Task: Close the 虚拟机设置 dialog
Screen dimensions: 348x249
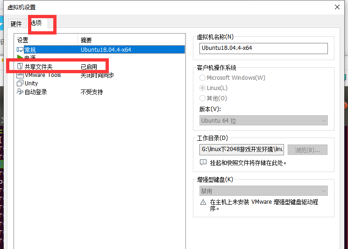Action: 337,7
